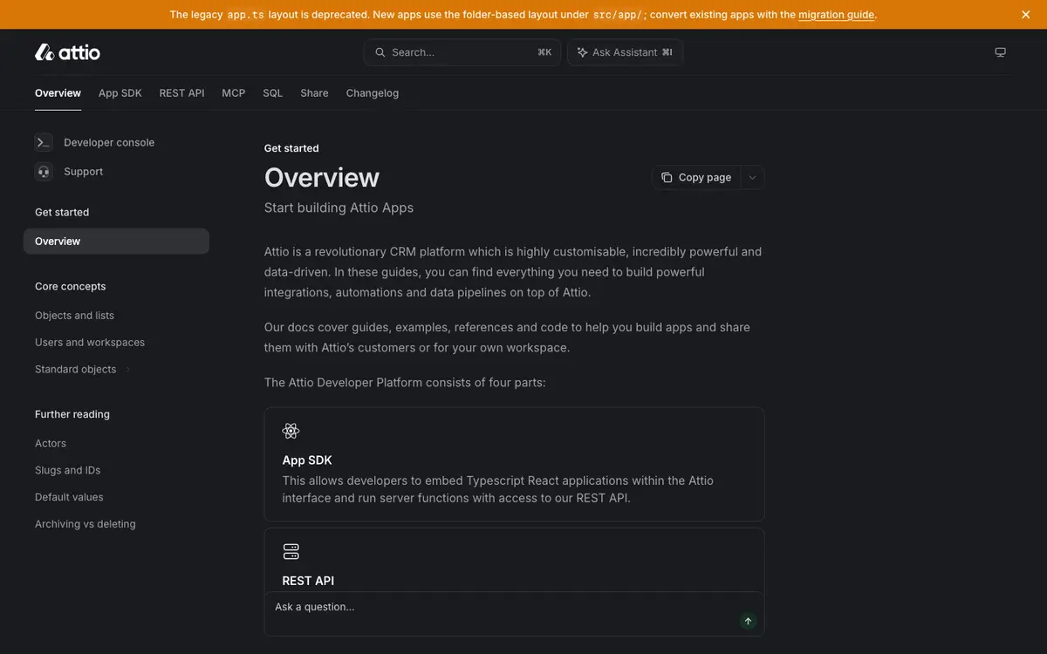Click 'Start building Attio Apps' subtitle
Viewport: 1047px width, 654px height.
pyautogui.click(x=339, y=208)
